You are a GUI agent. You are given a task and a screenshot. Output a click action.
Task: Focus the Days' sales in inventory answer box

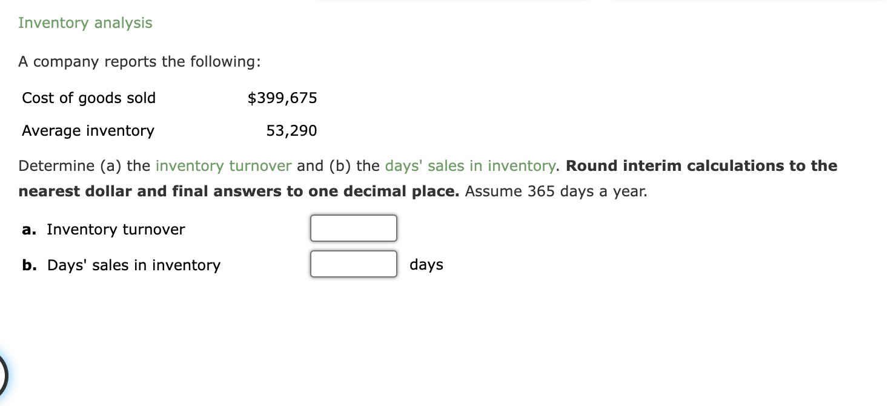[354, 264]
